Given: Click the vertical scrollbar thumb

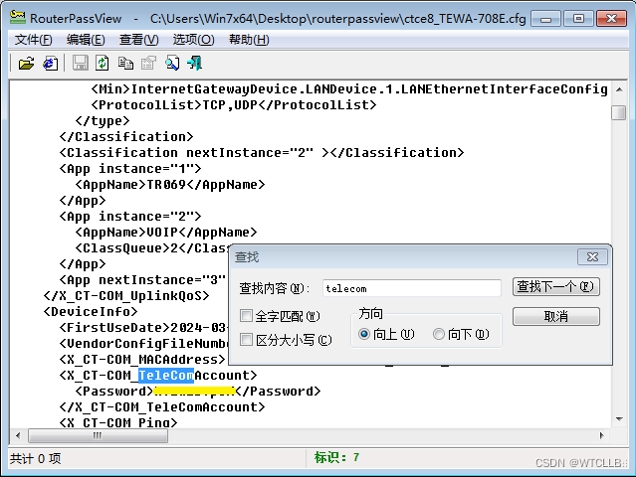Looking at the screenshot, I should pos(618,112).
